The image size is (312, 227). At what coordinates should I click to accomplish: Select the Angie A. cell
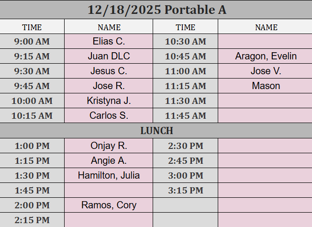tap(109, 161)
